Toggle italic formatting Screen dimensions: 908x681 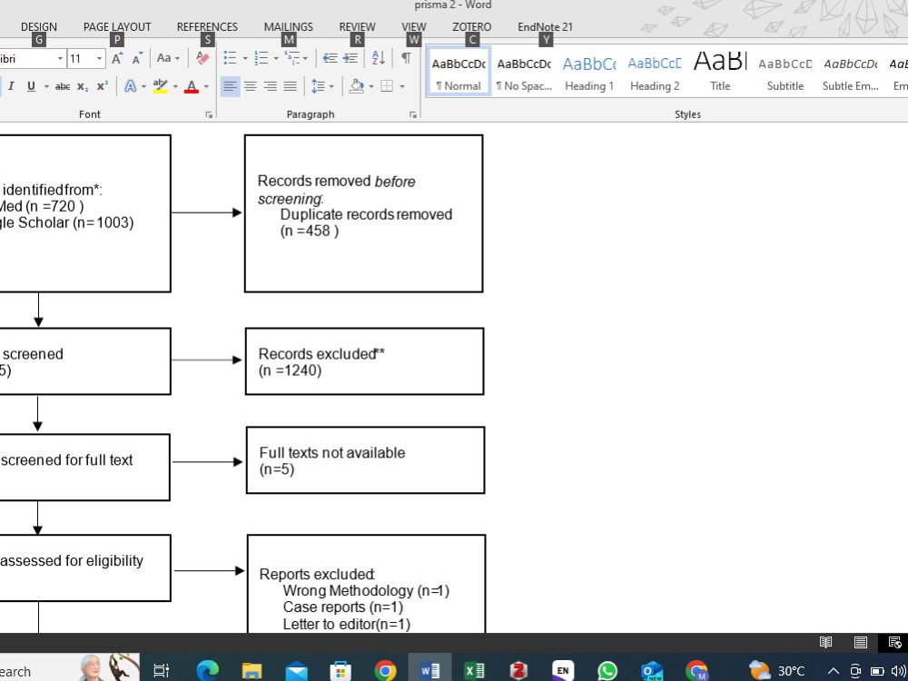click(x=10, y=86)
